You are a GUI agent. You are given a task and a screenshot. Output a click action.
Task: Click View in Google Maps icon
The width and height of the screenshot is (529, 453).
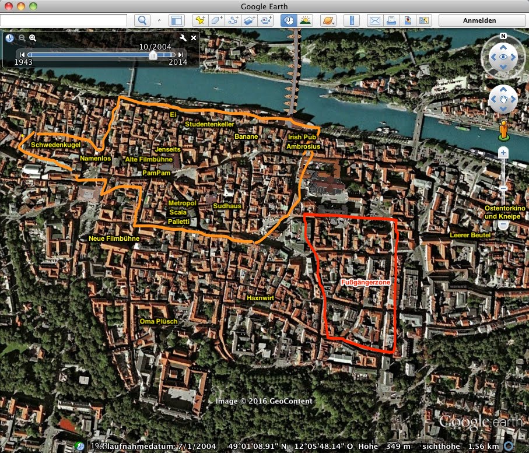tap(424, 20)
